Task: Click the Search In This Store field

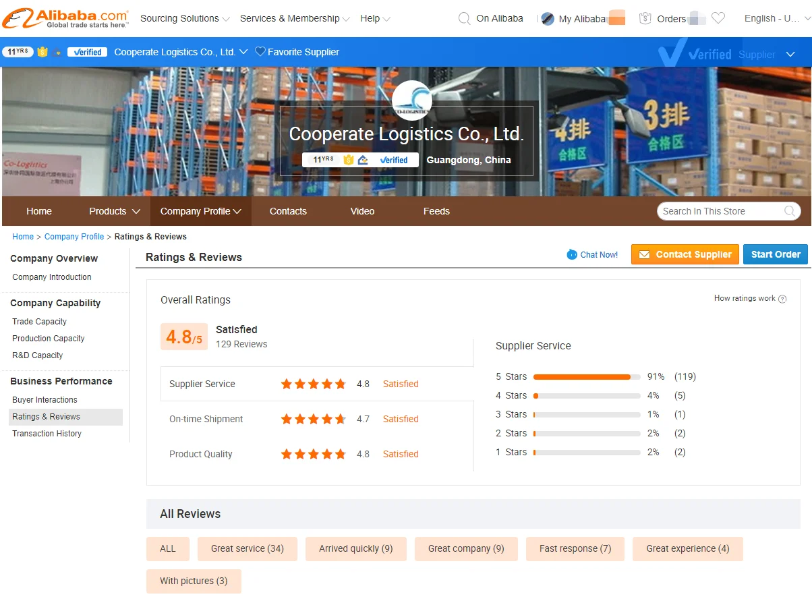Action: coord(719,211)
